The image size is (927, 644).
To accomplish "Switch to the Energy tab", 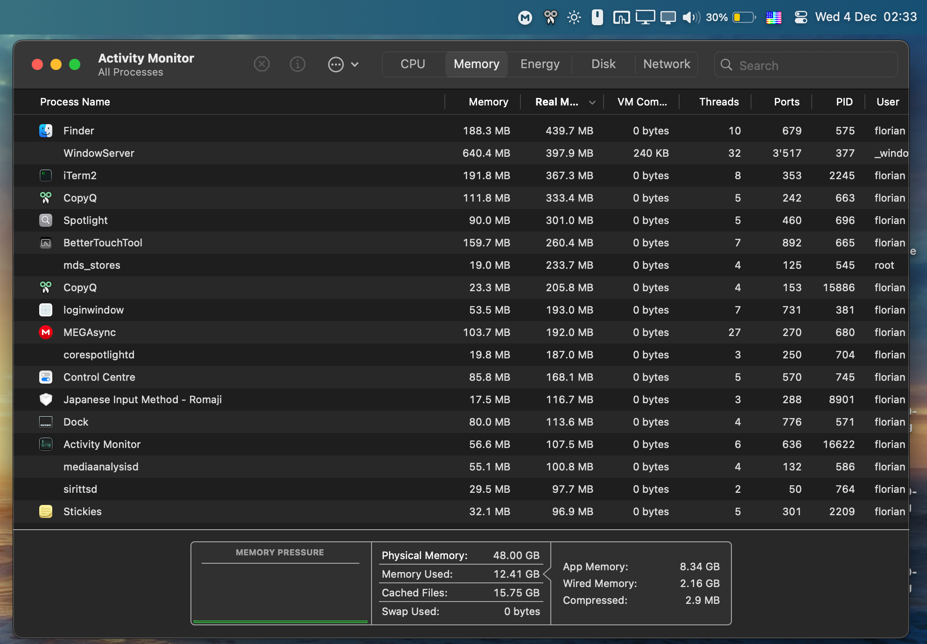I will (x=540, y=64).
